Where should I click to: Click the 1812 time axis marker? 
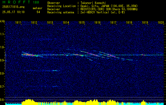coord(34,22)
